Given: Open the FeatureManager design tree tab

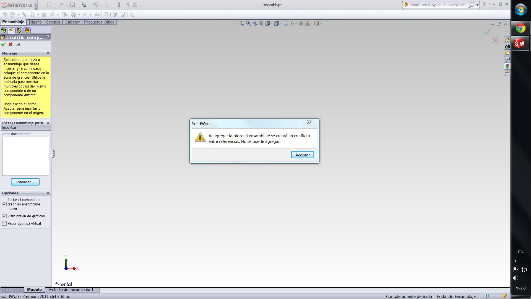Looking at the screenshot, I should [x=4, y=30].
